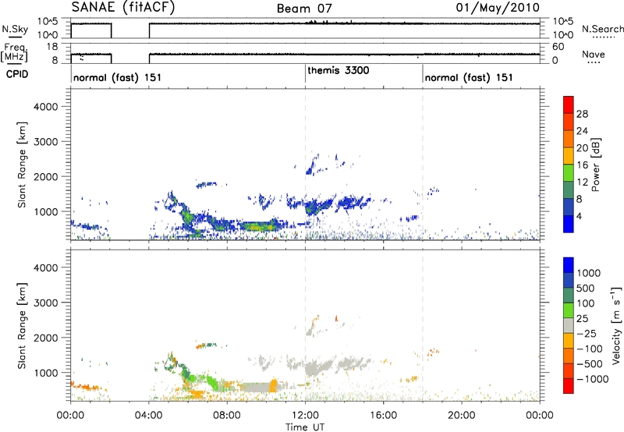Viewport: 624px width, 432px height.
Task: Click the first 'normal (fast) 151' CPID label
Action: point(118,77)
